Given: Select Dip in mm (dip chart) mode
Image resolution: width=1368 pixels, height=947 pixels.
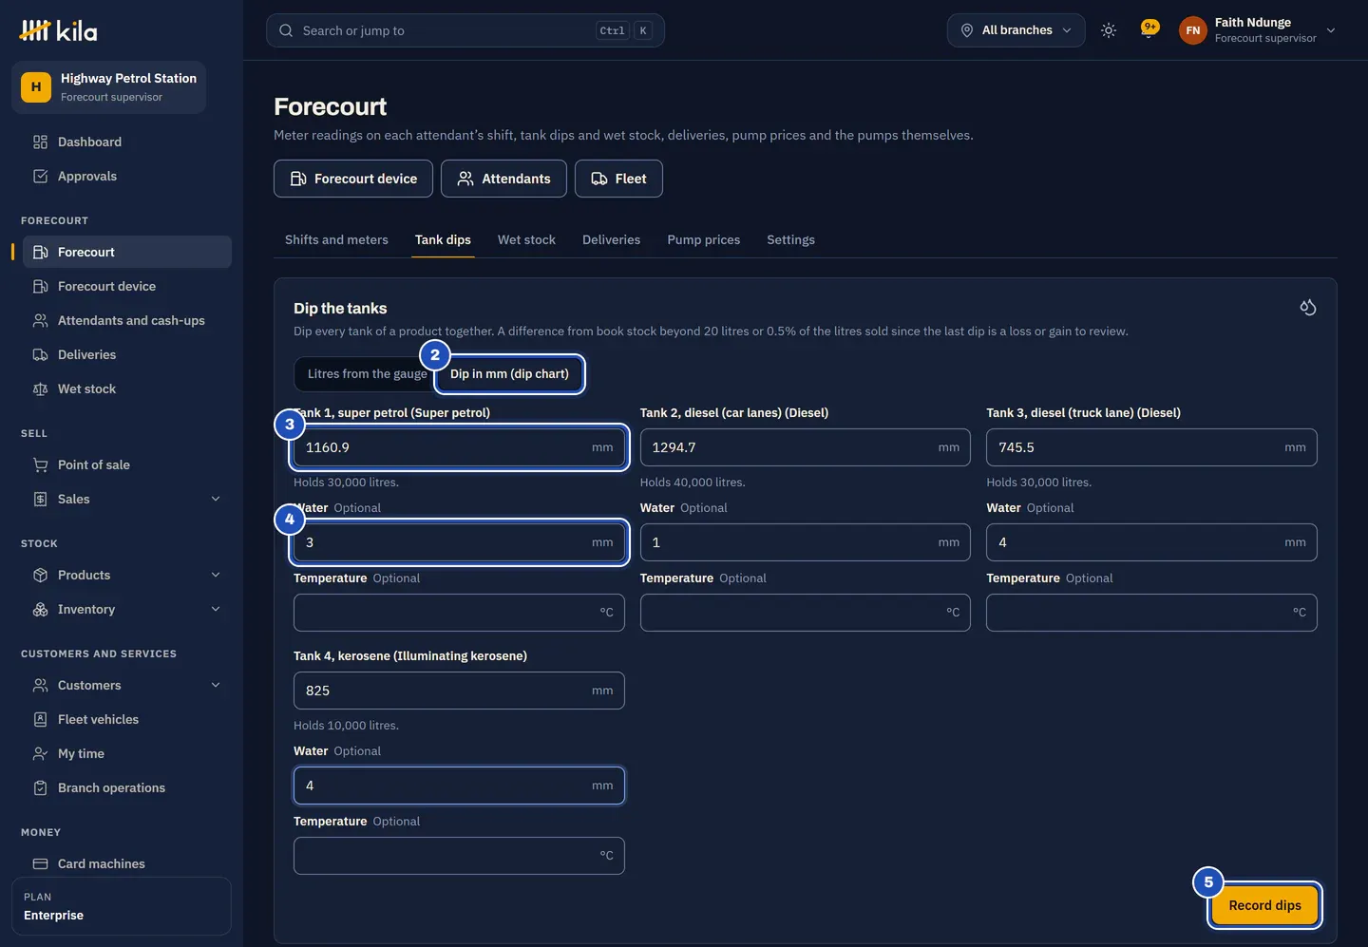Looking at the screenshot, I should click(x=509, y=374).
